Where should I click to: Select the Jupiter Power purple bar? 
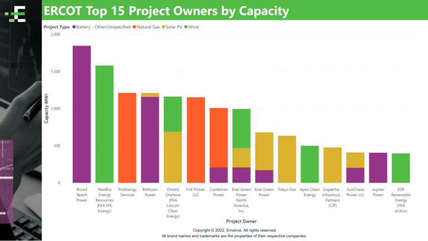(378, 168)
